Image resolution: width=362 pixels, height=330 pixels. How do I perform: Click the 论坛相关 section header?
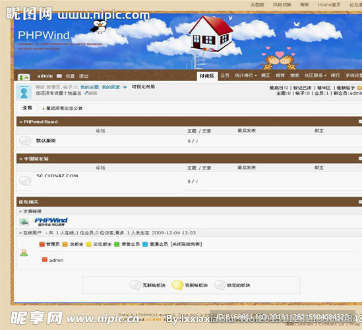tap(28, 202)
